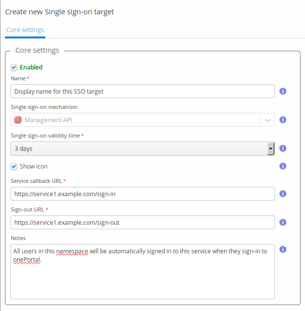305x311 pixels.
Task: Click the green Enabled label text
Action: [x=31, y=67]
